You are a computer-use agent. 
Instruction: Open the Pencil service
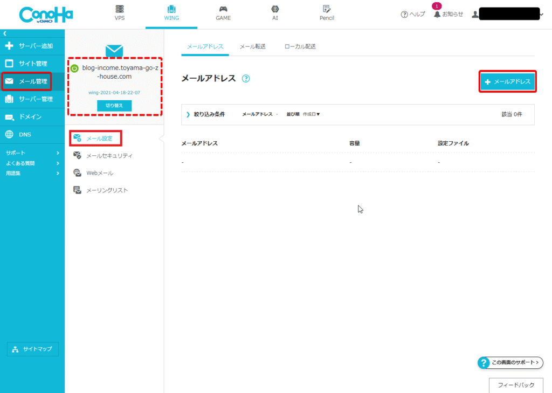[x=327, y=13]
